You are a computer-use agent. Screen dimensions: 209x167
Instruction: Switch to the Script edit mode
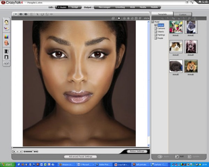click(x=75, y=7)
